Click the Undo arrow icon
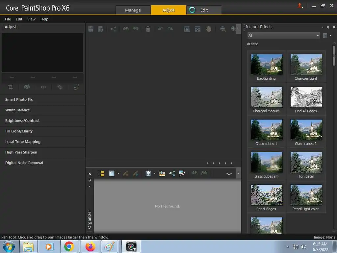This screenshot has height=253, width=337. point(160,29)
